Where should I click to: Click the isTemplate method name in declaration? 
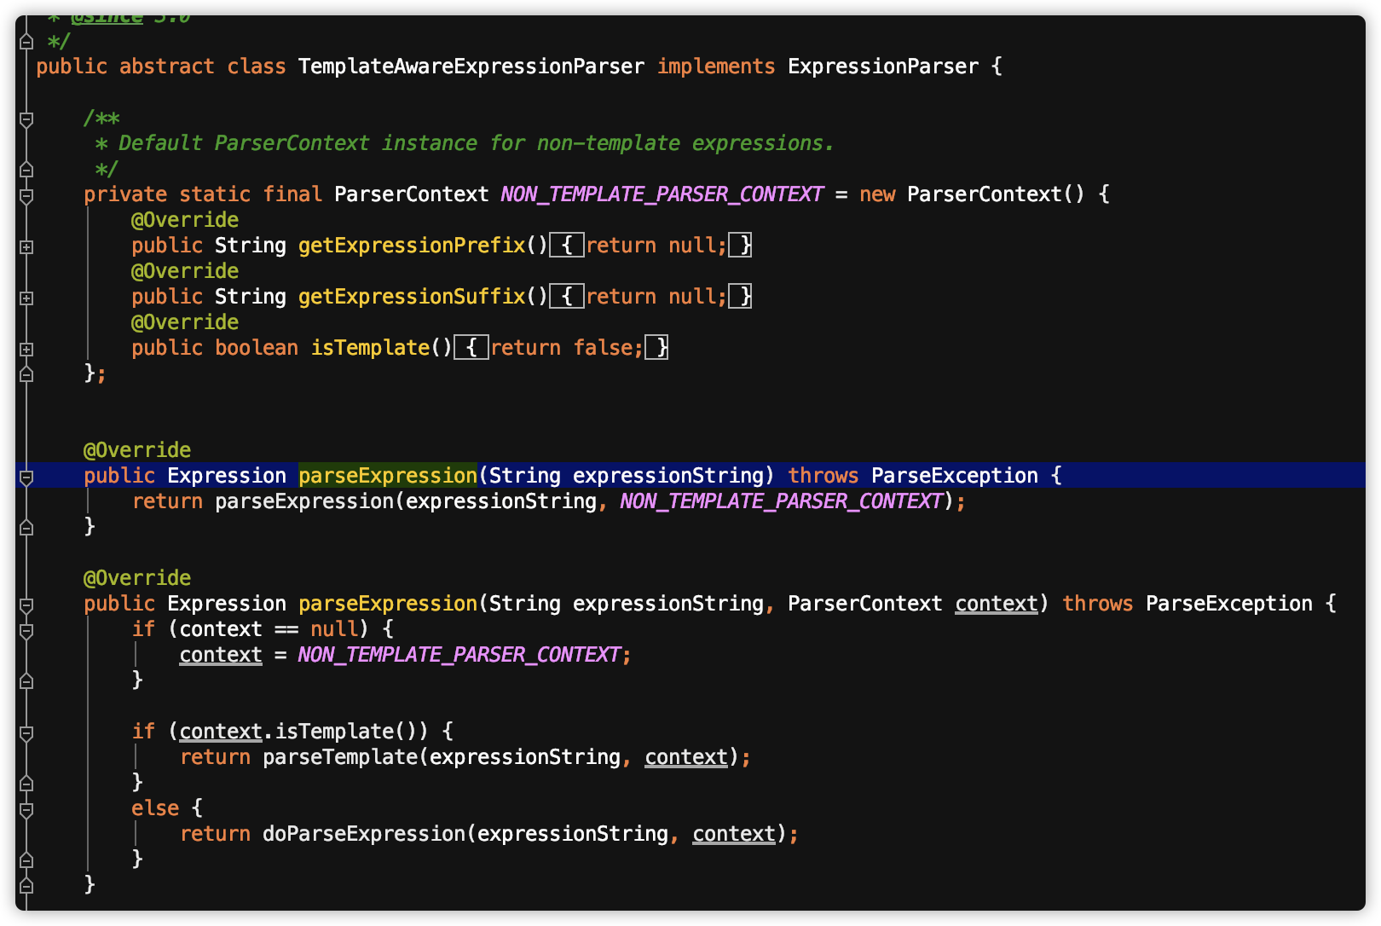pos(371,348)
